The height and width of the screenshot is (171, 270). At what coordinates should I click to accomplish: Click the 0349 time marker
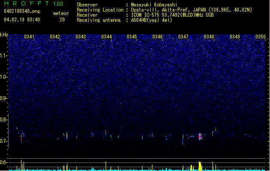235,37
